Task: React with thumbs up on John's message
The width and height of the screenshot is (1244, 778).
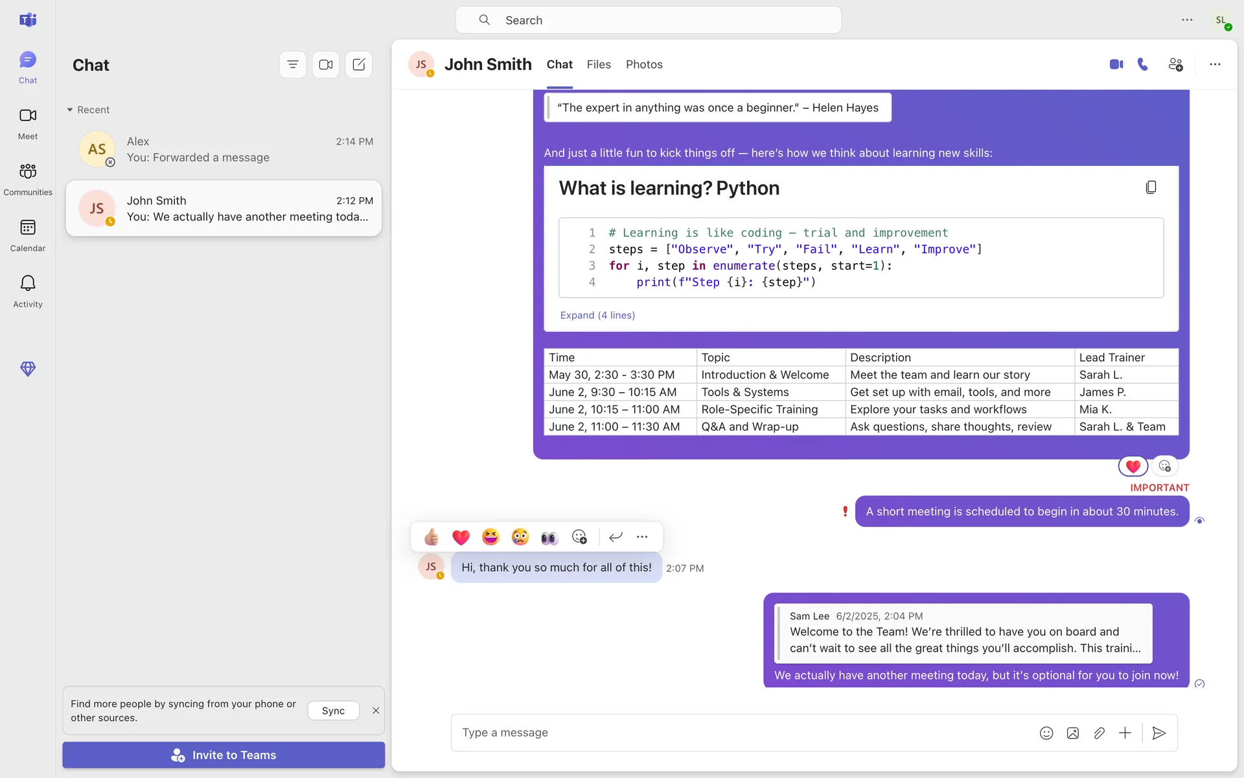Action: pos(432,537)
